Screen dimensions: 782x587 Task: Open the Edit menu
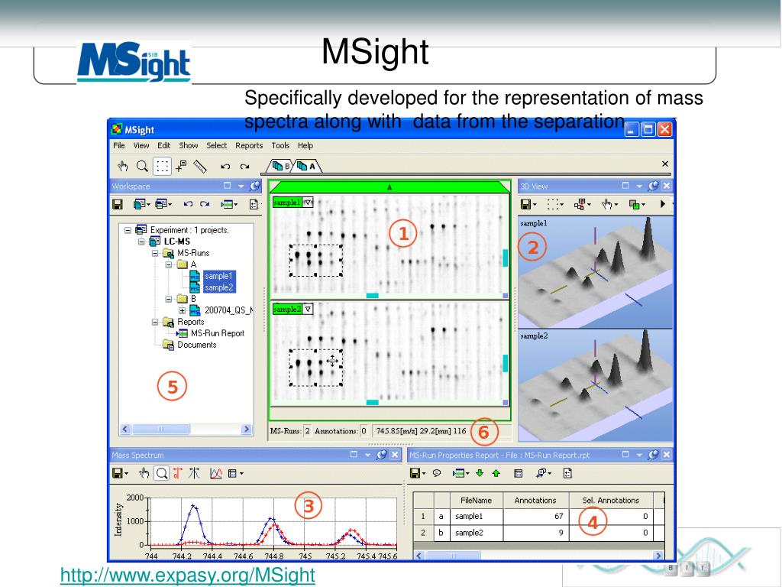click(x=164, y=145)
